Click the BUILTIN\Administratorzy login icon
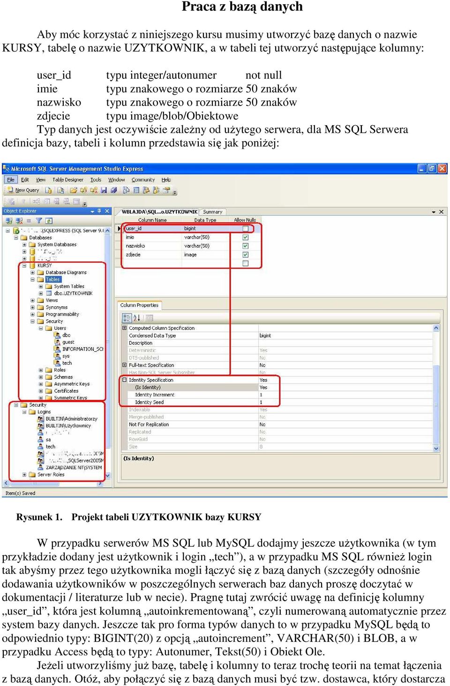Image resolution: width=450 pixels, height=686 pixels. [x=41, y=419]
